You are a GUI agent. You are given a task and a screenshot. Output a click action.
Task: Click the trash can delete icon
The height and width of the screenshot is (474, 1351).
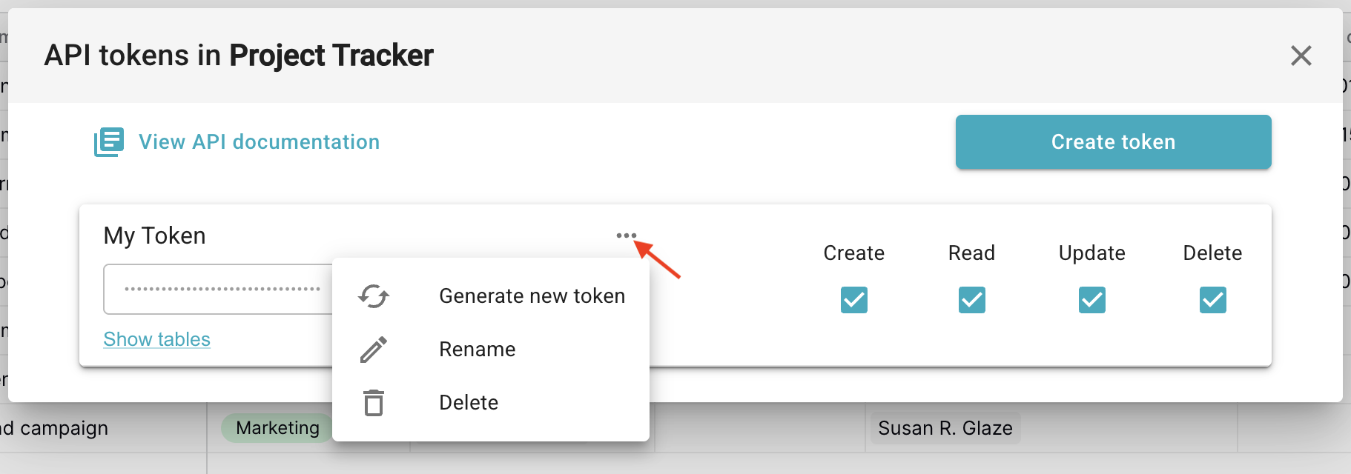[374, 402]
